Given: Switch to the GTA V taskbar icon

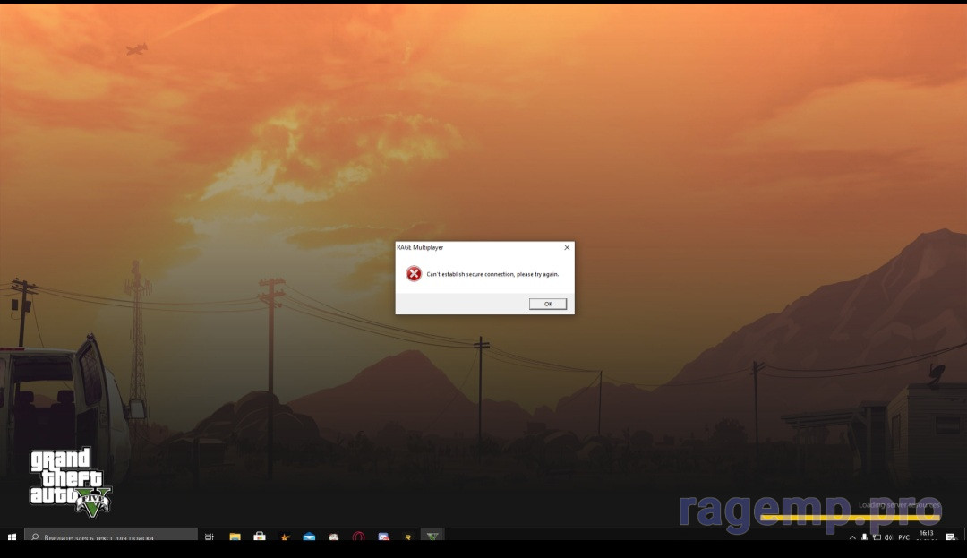Looking at the screenshot, I should tap(432, 536).
